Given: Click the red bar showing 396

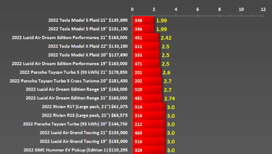Looking at the screenshot, I should 143,29.
